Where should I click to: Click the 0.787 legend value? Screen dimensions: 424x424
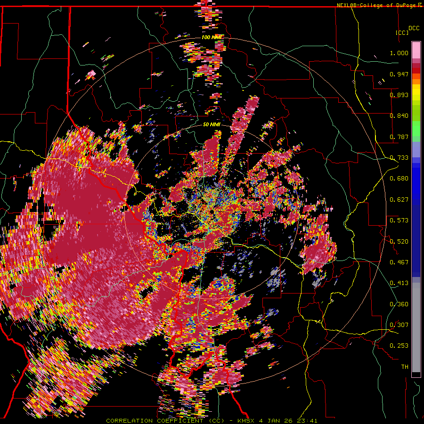[399, 137]
